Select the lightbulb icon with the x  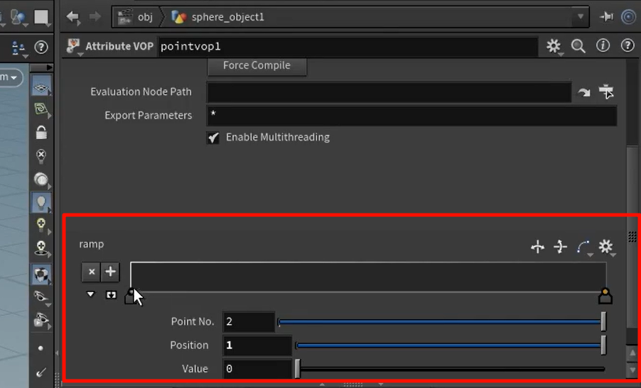(x=41, y=156)
